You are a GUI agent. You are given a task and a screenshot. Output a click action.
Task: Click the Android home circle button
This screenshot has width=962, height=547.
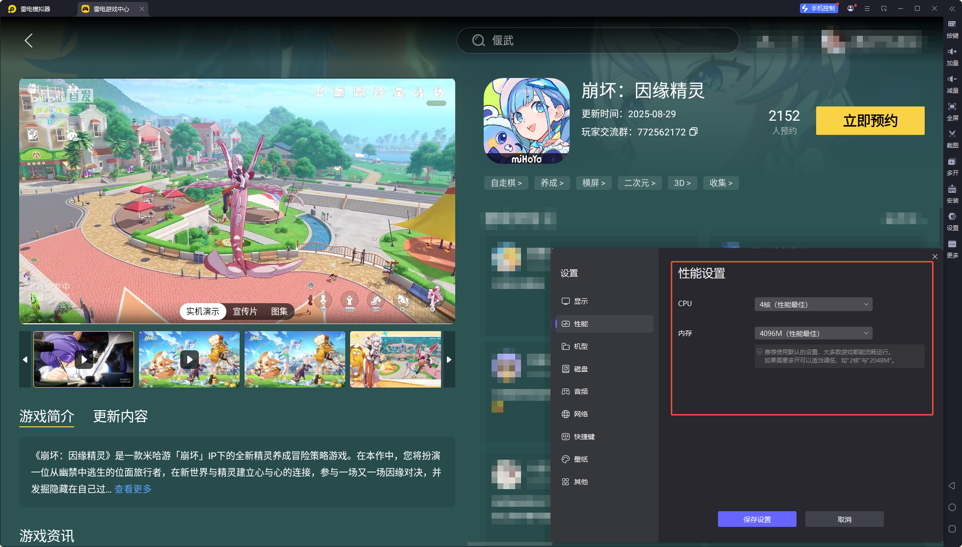[952, 507]
